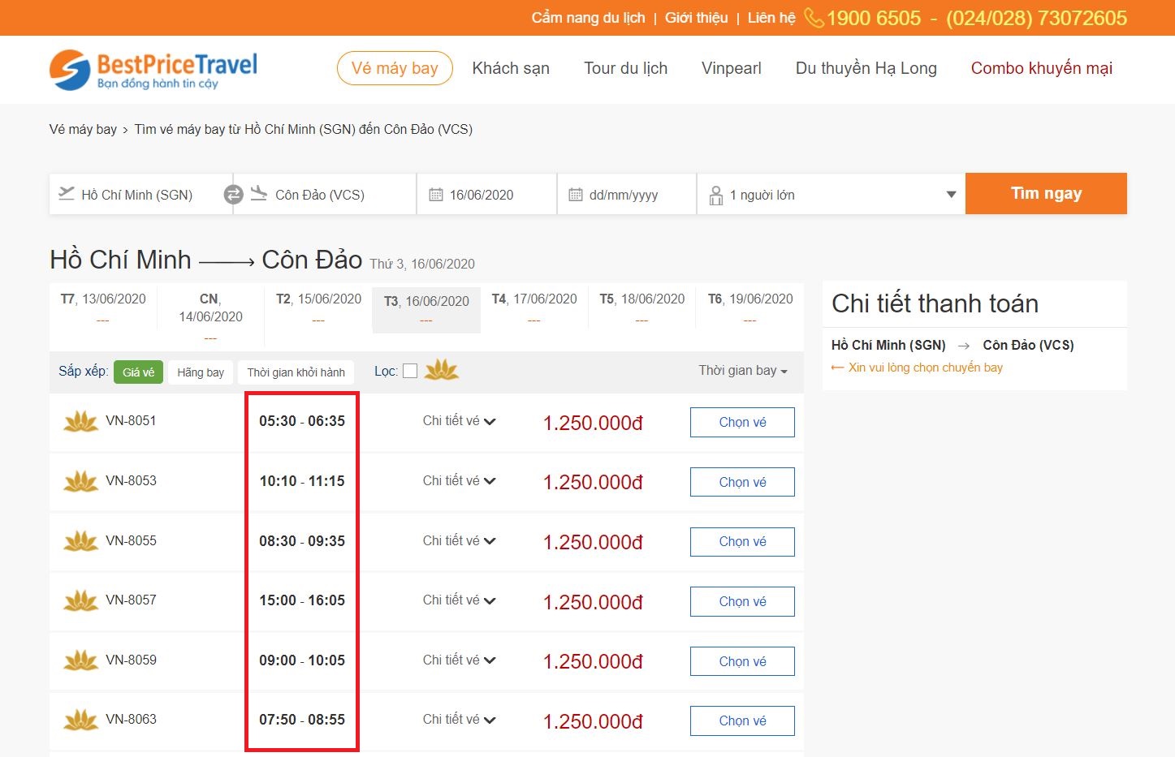1175x757 pixels.
Task: Click lotus airline logo for VN-8057
Action: click(81, 600)
